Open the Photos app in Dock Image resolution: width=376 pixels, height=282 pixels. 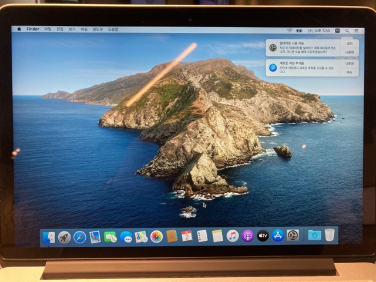[x=156, y=236]
